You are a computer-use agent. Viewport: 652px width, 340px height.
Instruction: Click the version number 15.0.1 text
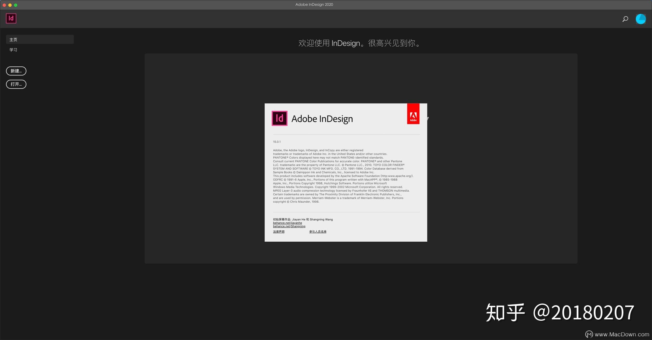click(x=276, y=142)
